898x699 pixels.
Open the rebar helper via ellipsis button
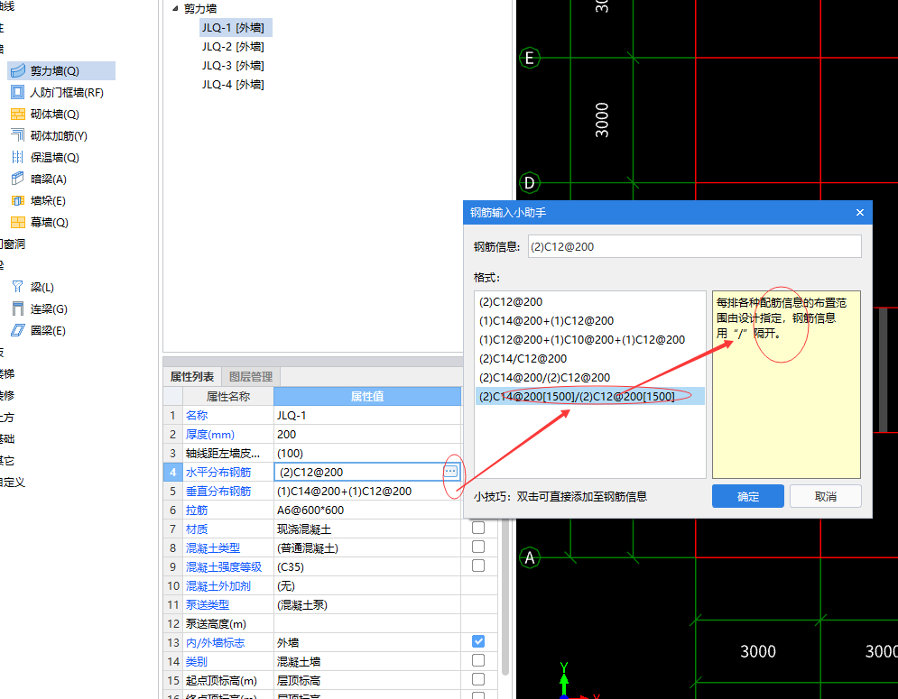click(450, 472)
